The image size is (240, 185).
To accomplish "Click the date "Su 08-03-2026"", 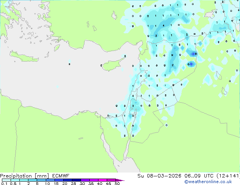I will 159,176.
